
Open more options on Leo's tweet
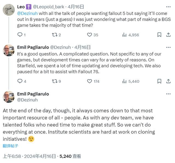(168, 7)
